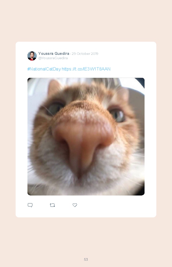Image resolution: width=172 pixels, height=267 pixels.
Task: Click the beige background above tweet card
Action: click(86, 20)
